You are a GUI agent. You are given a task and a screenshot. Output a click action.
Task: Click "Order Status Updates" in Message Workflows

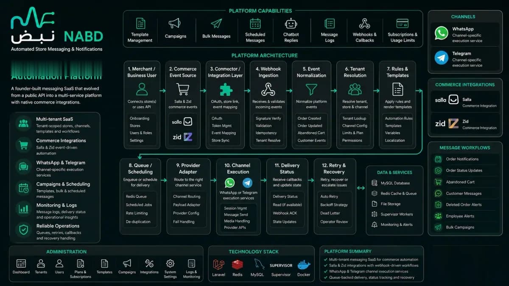pyautogui.click(x=464, y=170)
